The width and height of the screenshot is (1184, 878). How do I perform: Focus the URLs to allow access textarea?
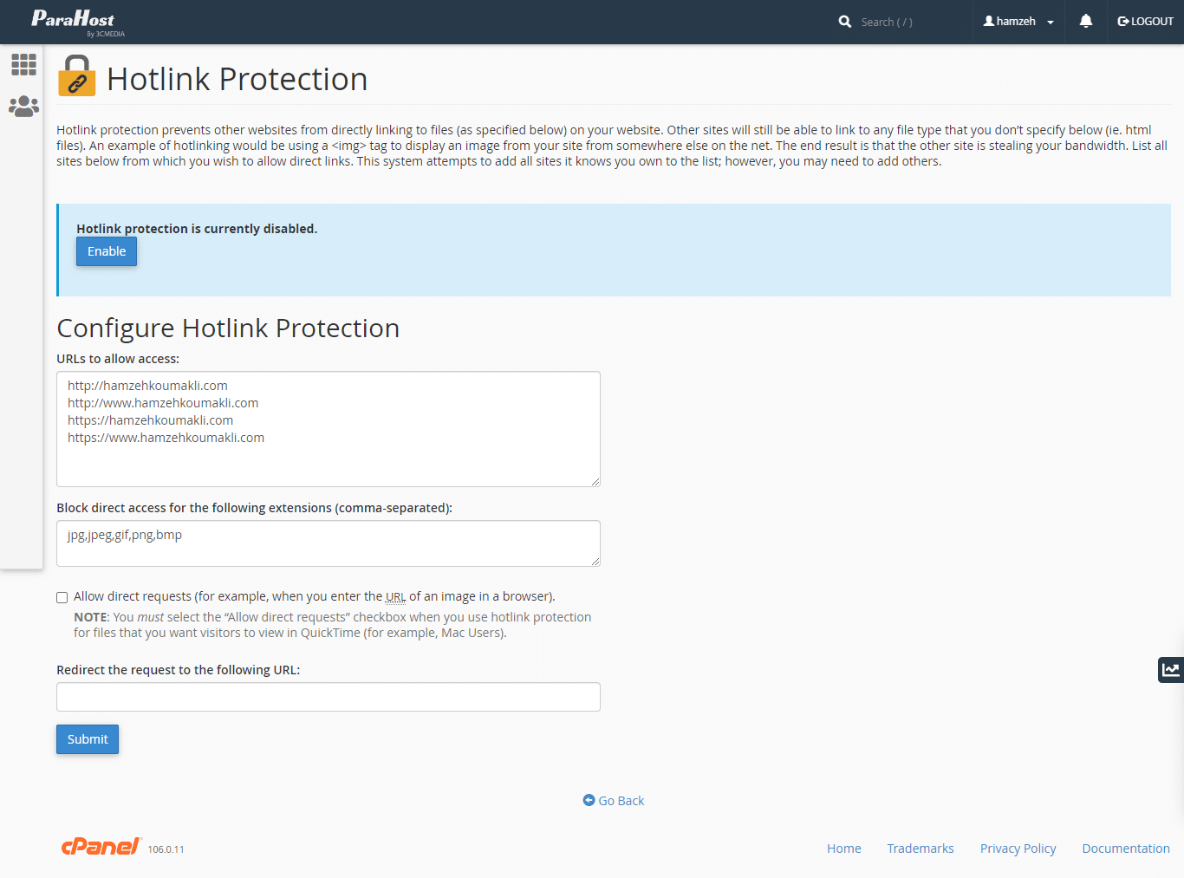(329, 429)
